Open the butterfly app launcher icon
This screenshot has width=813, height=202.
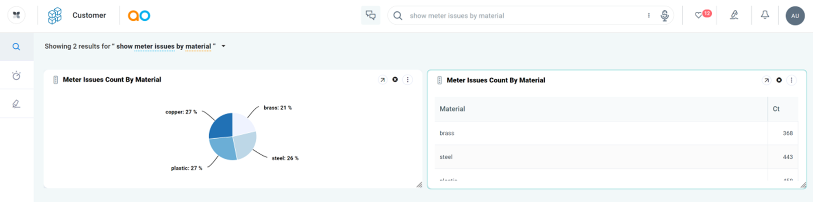(x=16, y=15)
